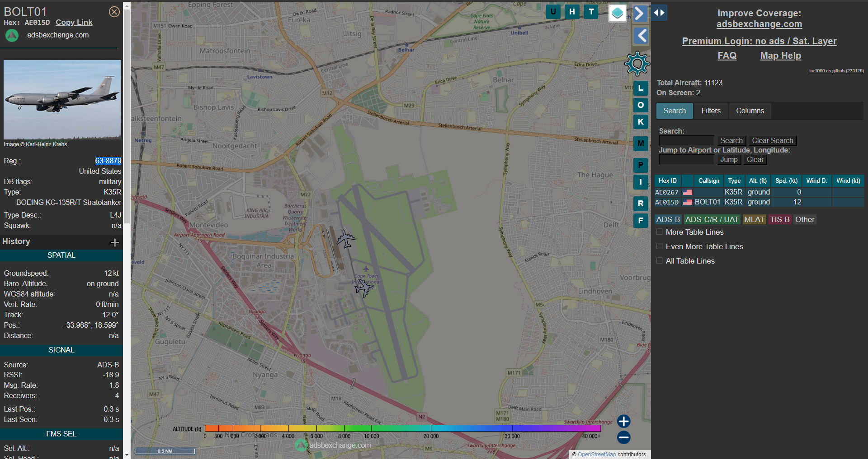The width and height of the screenshot is (868, 459).
Task: Click the P map option button
Action: point(641,165)
